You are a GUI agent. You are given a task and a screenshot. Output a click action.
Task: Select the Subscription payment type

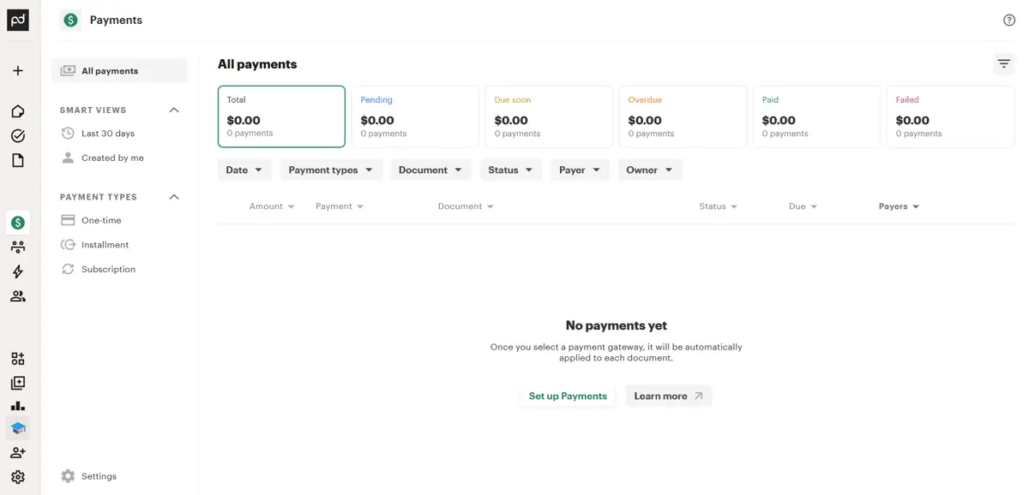tap(119, 269)
